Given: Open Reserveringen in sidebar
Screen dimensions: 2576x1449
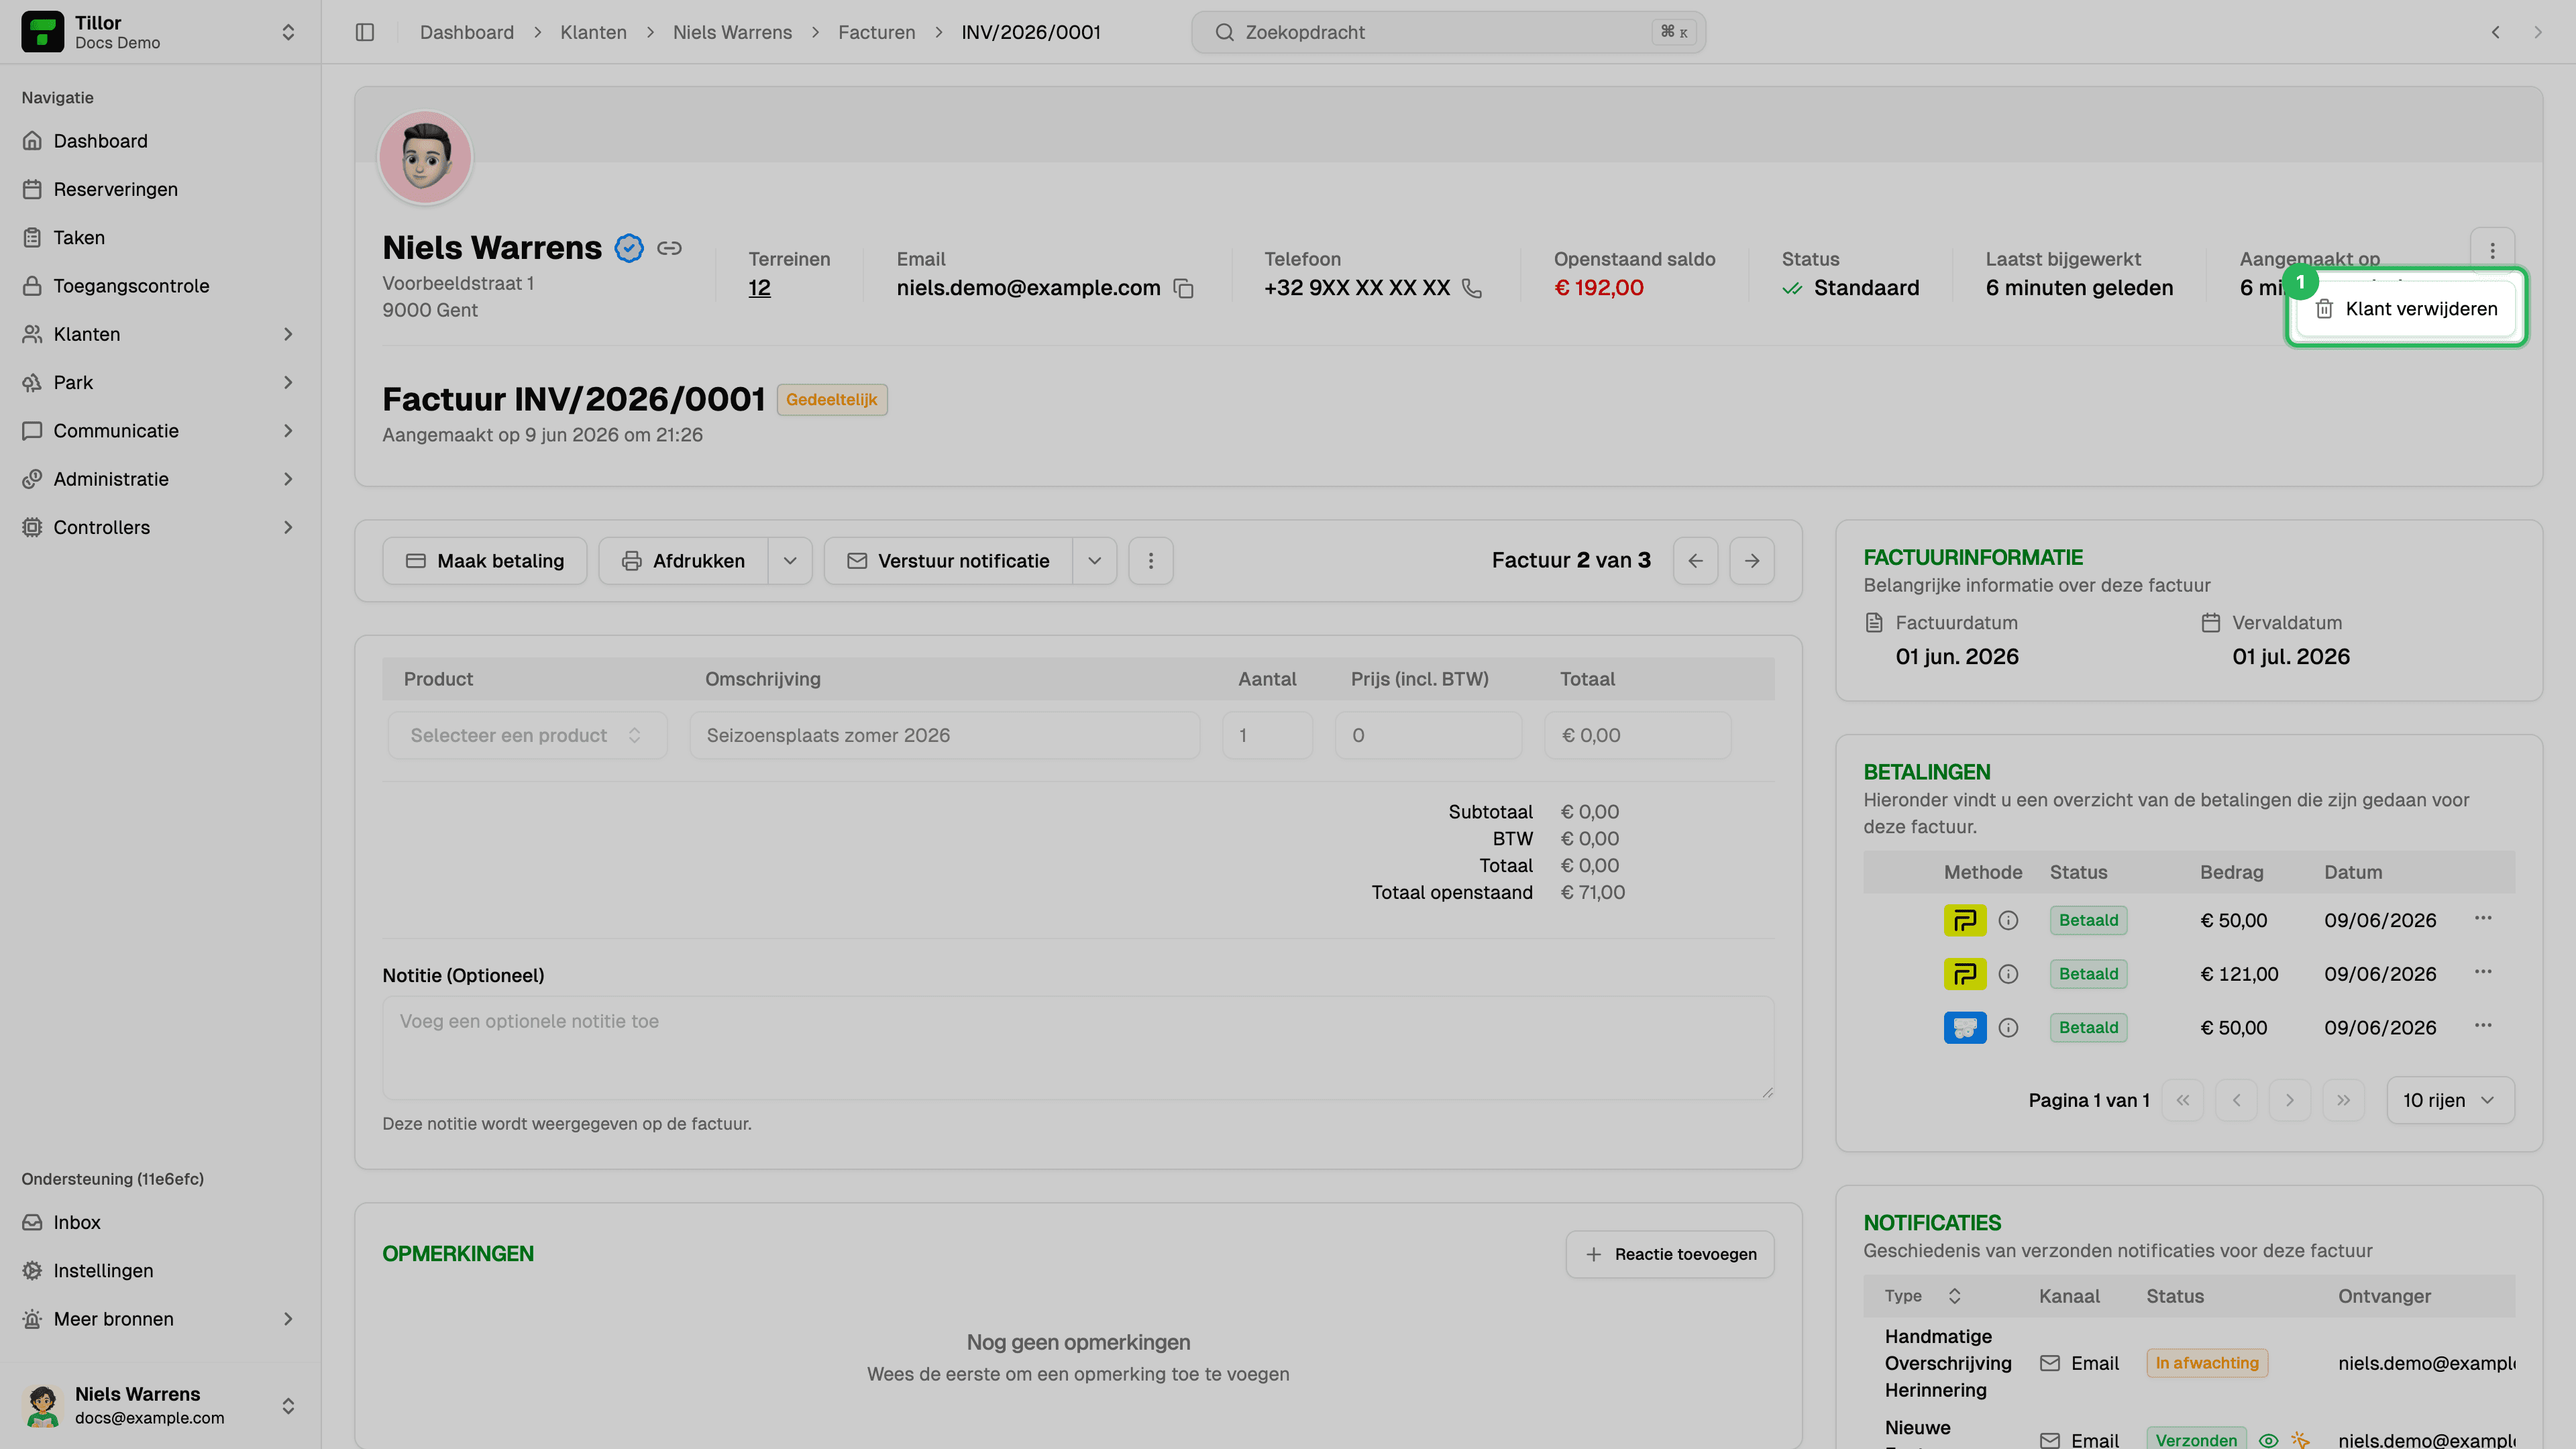Looking at the screenshot, I should tap(160, 189).
